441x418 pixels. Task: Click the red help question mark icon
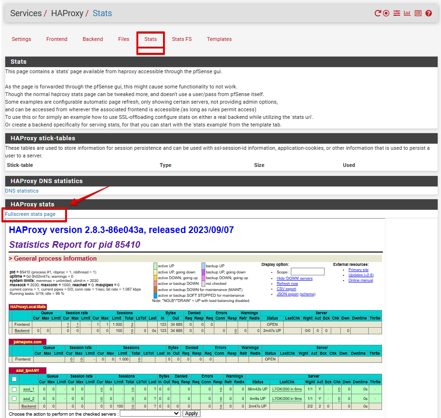click(429, 13)
